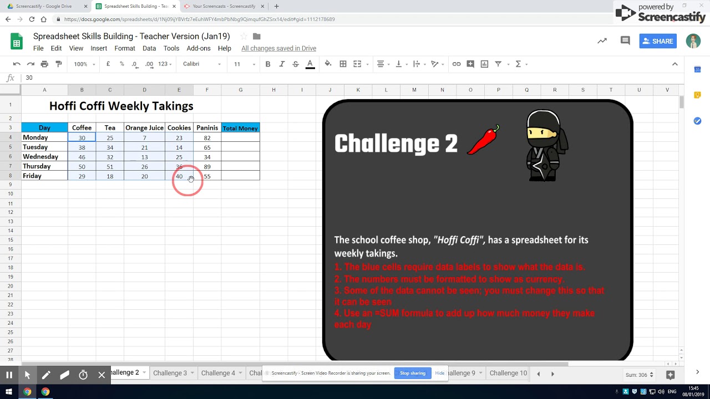Open the 123 number format dropdown

click(x=165, y=64)
